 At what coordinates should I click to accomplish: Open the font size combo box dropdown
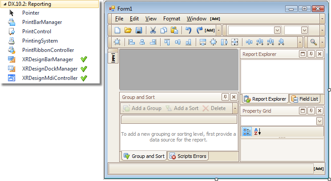(304, 30)
